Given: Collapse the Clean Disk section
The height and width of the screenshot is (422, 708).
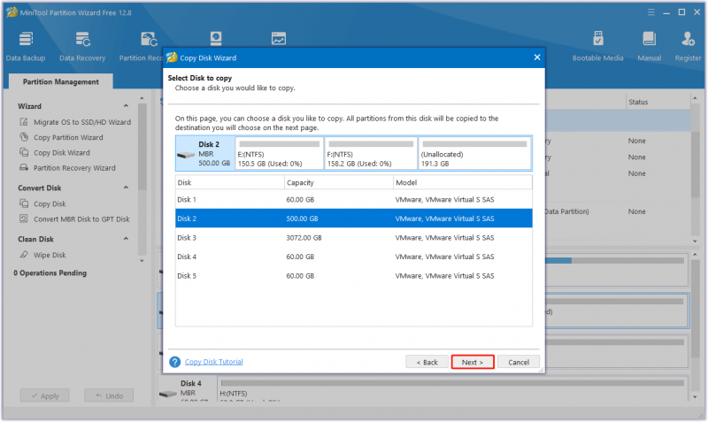Looking at the screenshot, I should (126, 239).
